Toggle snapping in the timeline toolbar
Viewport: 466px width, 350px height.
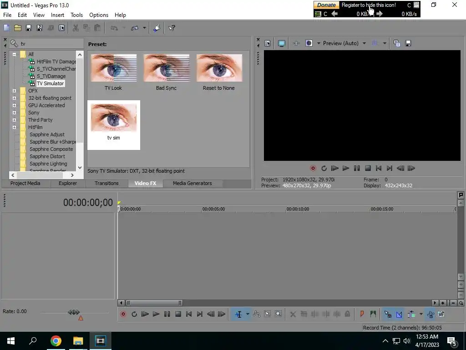pyautogui.click(x=388, y=314)
